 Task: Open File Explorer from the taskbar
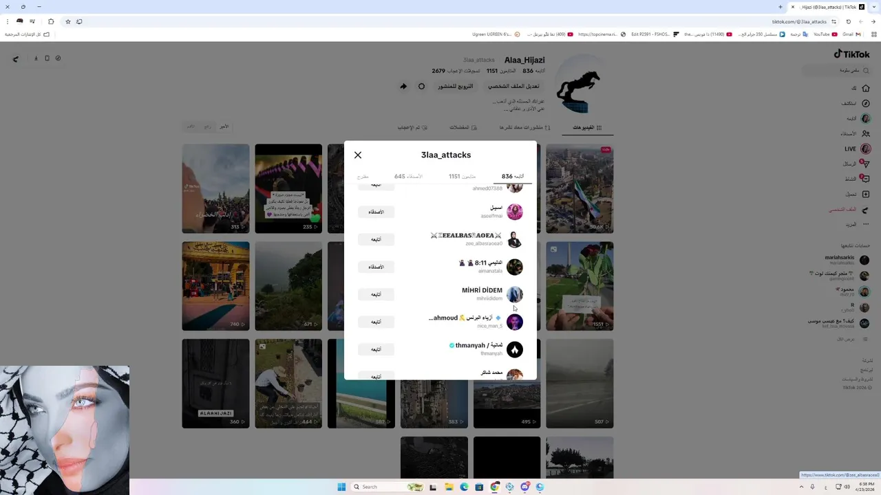(x=449, y=487)
